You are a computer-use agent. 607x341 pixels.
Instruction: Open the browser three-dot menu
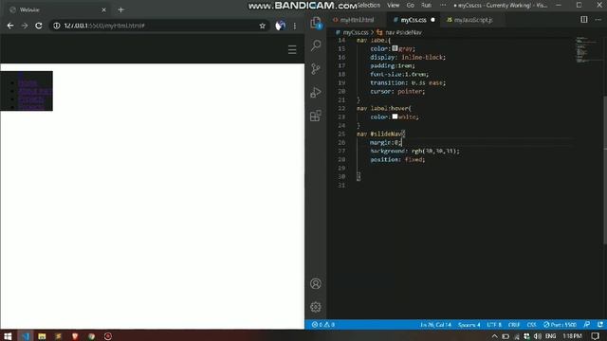click(295, 26)
